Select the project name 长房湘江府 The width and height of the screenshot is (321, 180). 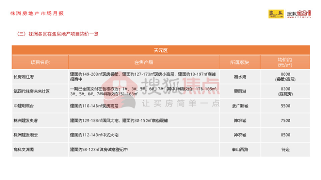click(24, 77)
